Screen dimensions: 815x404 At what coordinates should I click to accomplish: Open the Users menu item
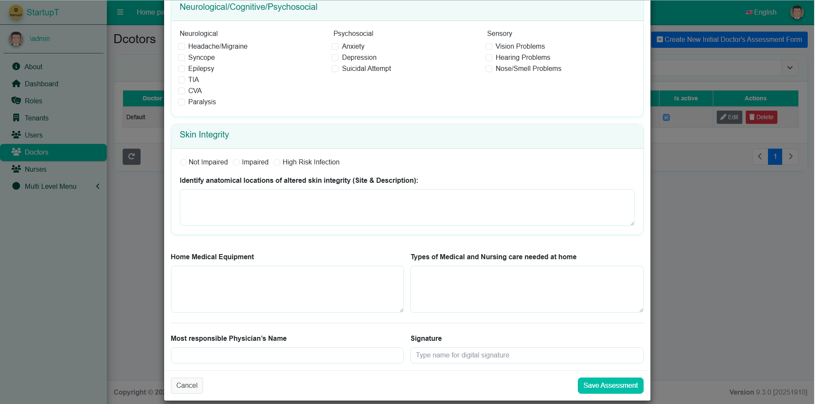33,135
